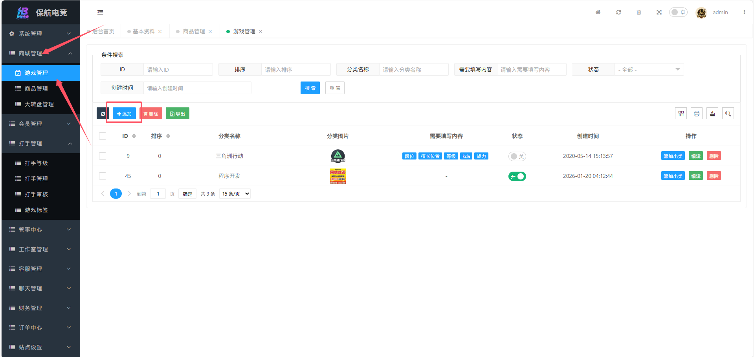
Task: Click the refresh icon in top header
Action: coord(618,13)
